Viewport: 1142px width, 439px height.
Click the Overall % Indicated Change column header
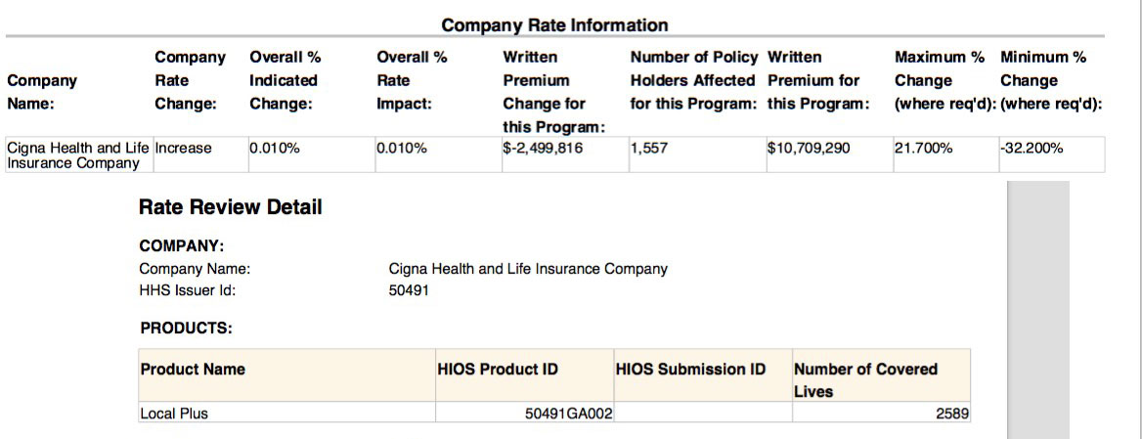point(284,80)
